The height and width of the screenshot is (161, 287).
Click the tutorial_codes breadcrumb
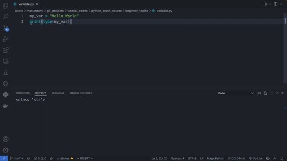click(78, 11)
